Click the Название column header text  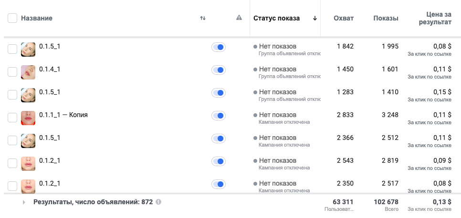(37, 18)
